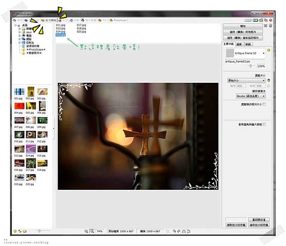Click the save current photo button
Image resolution: width=286 pixels, height=246 pixels.
[x=243, y=38]
